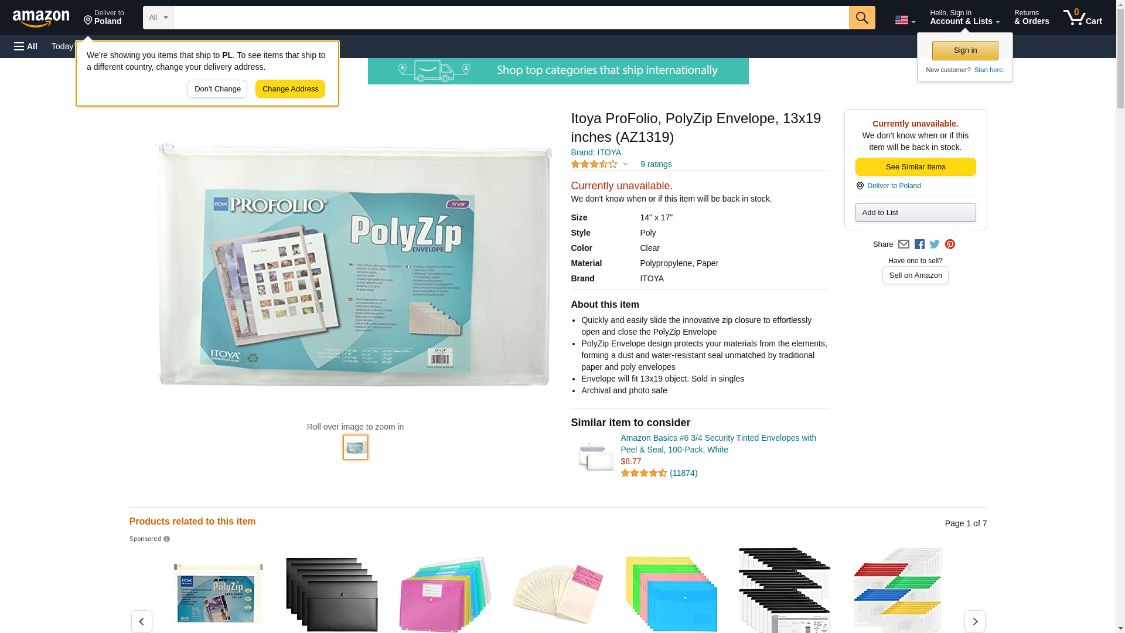This screenshot has width=1125, height=633.
Task: Click the search magnifier button
Action: coord(861,18)
